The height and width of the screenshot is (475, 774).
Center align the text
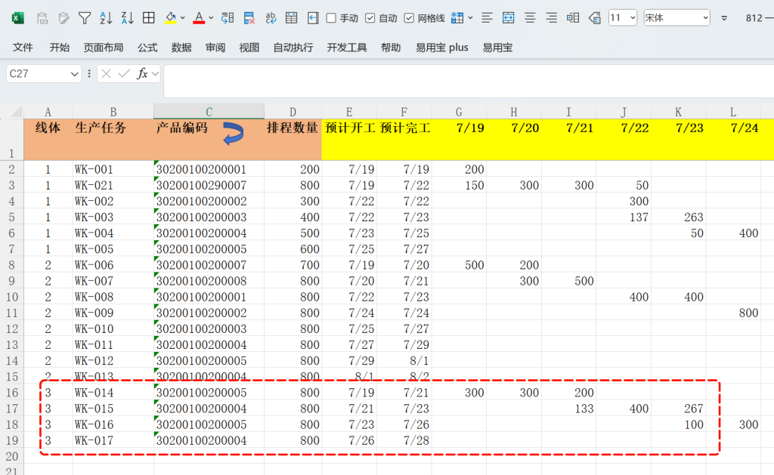point(530,18)
